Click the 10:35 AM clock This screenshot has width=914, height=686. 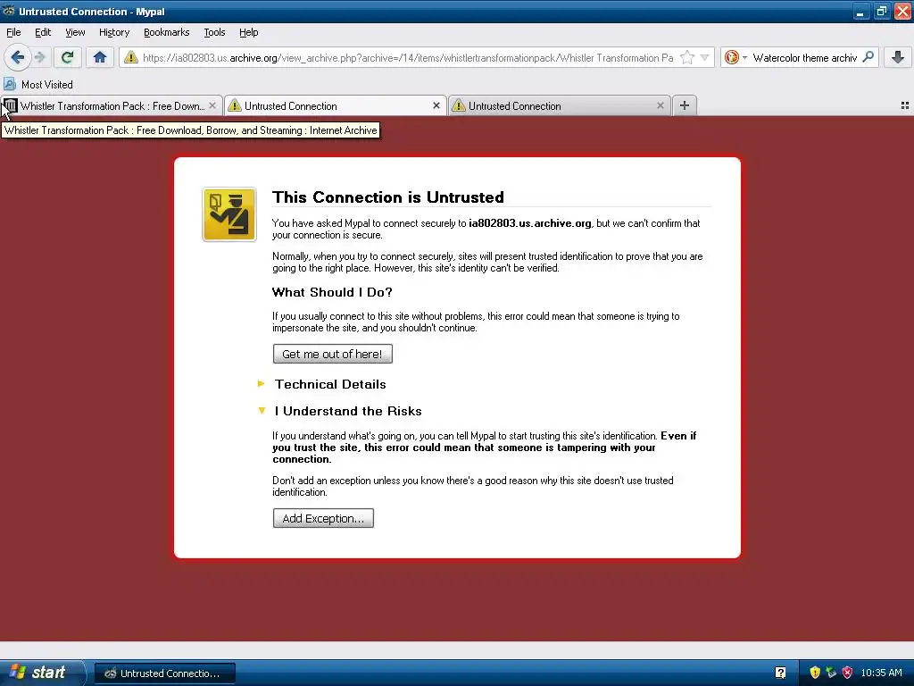(881, 673)
